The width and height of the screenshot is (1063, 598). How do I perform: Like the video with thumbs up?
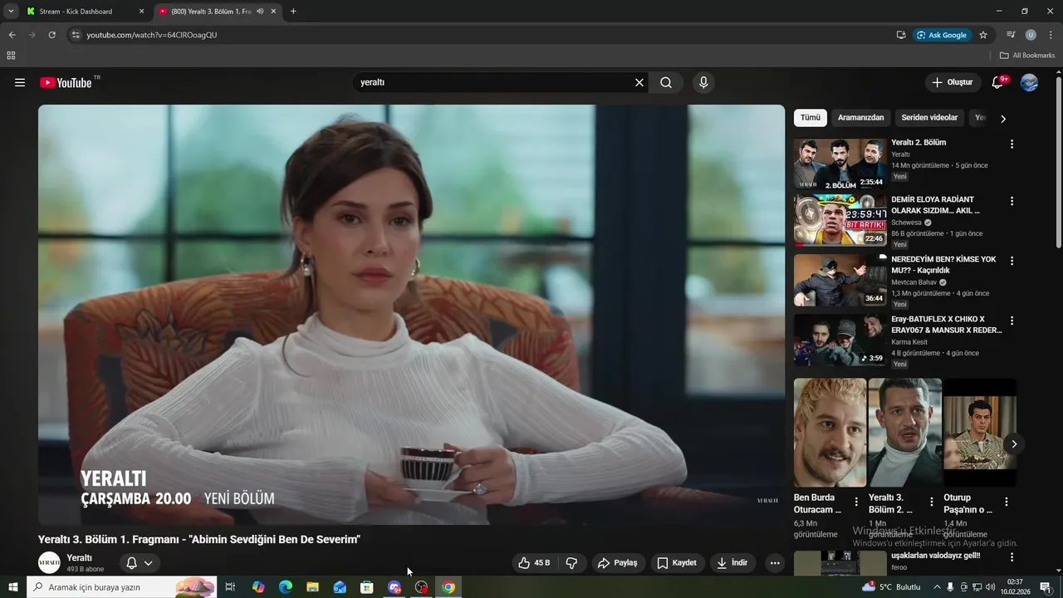[534, 563]
